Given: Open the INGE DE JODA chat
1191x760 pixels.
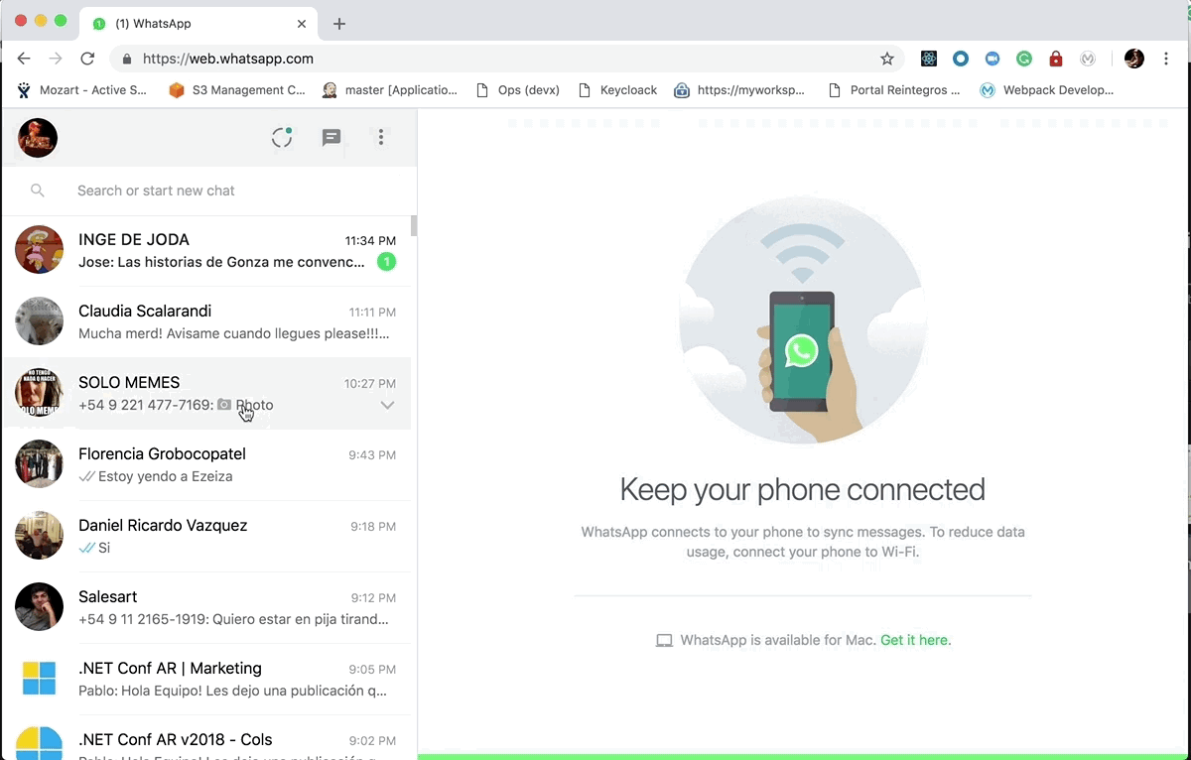Looking at the screenshot, I should pos(206,251).
